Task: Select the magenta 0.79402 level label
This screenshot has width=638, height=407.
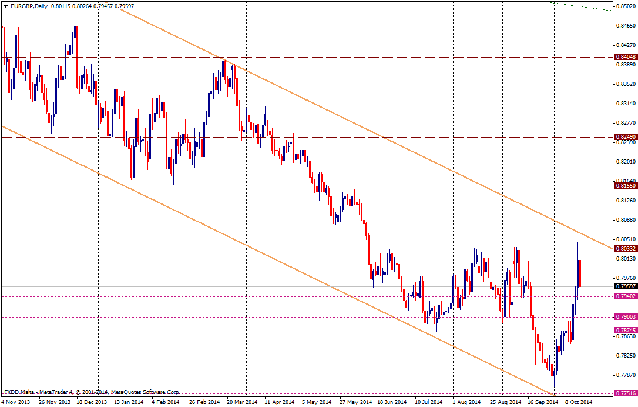Action: (625, 296)
